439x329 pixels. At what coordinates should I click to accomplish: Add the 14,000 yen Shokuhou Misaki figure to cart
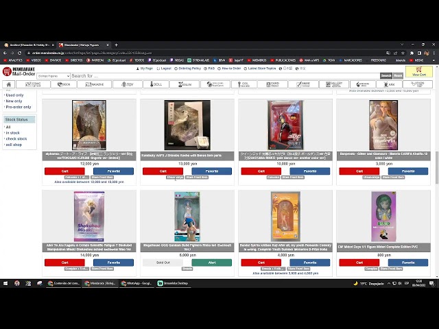pyautogui.click(x=64, y=263)
